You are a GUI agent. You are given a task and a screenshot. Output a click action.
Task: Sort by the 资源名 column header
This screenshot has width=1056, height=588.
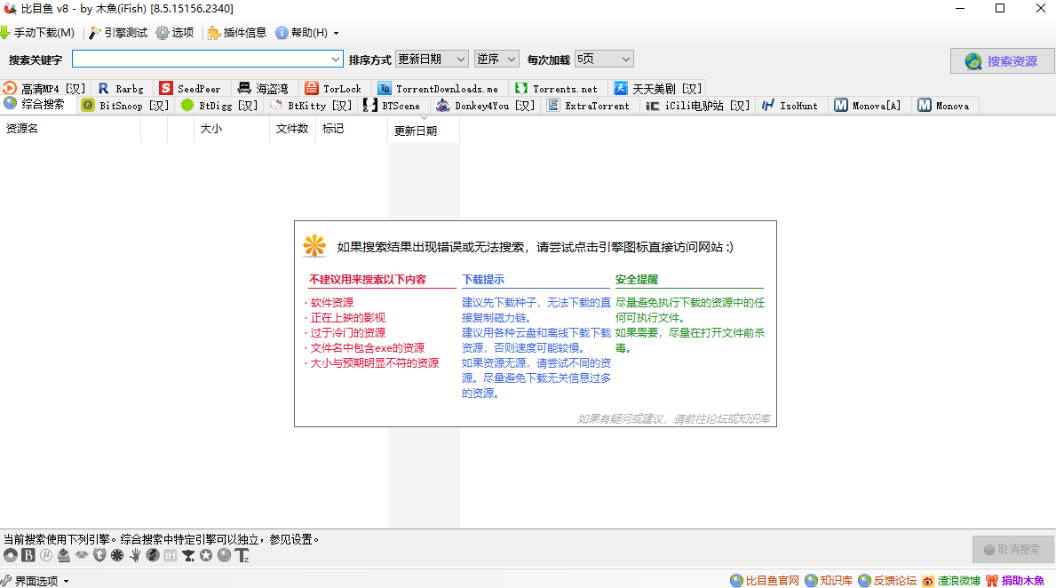70,129
